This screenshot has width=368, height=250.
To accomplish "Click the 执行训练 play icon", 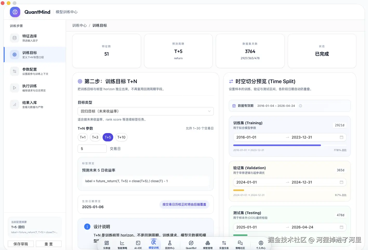I will pos(15,88).
